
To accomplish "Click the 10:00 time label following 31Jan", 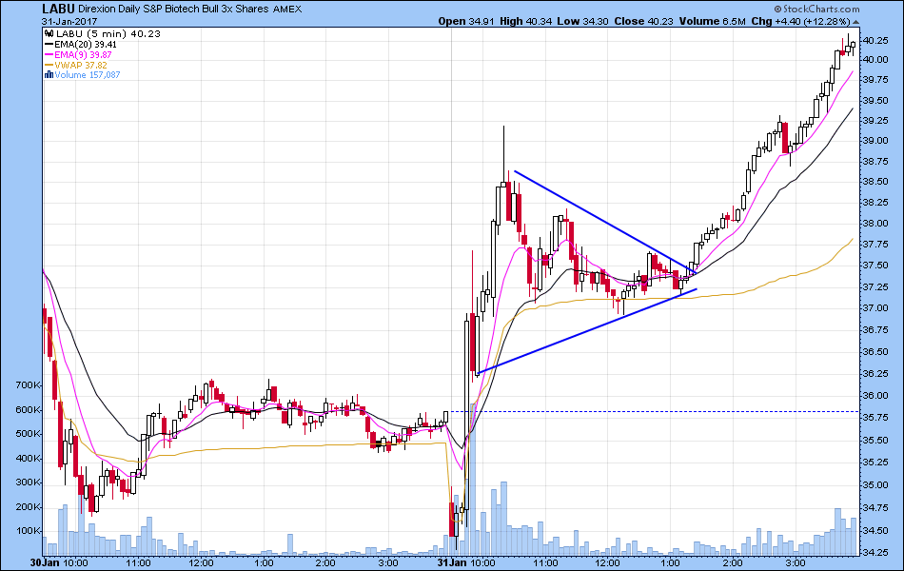I will pyautogui.click(x=481, y=563).
